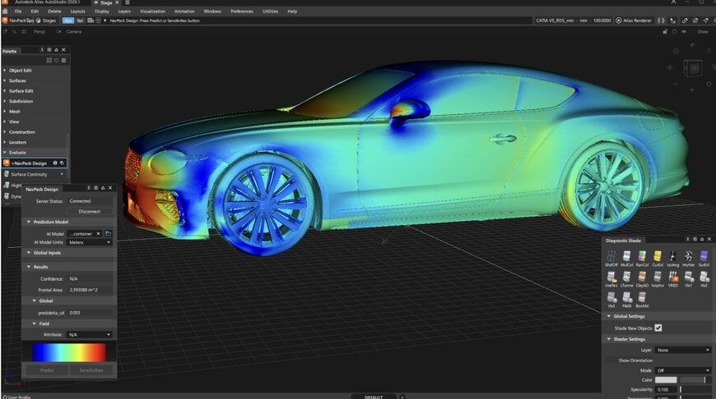Screen dimensions: 716x399
Task: Click the Disconnect server button
Action: click(x=90, y=211)
